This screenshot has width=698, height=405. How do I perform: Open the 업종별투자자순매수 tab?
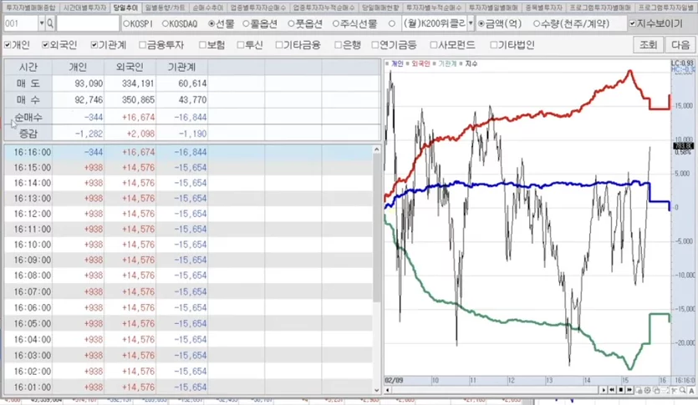[258, 8]
